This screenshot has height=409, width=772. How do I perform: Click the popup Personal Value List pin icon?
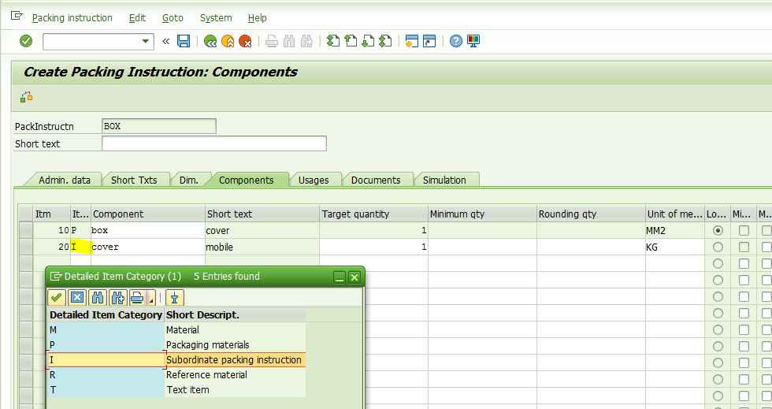[x=174, y=298]
